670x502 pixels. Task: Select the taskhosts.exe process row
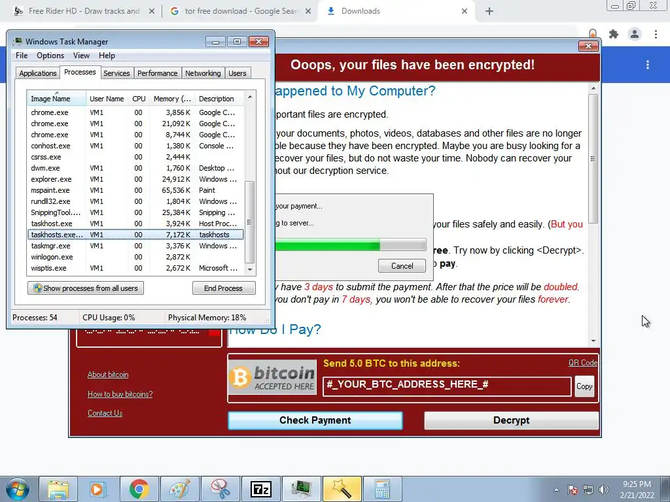pyautogui.click(x=135, y=235)
